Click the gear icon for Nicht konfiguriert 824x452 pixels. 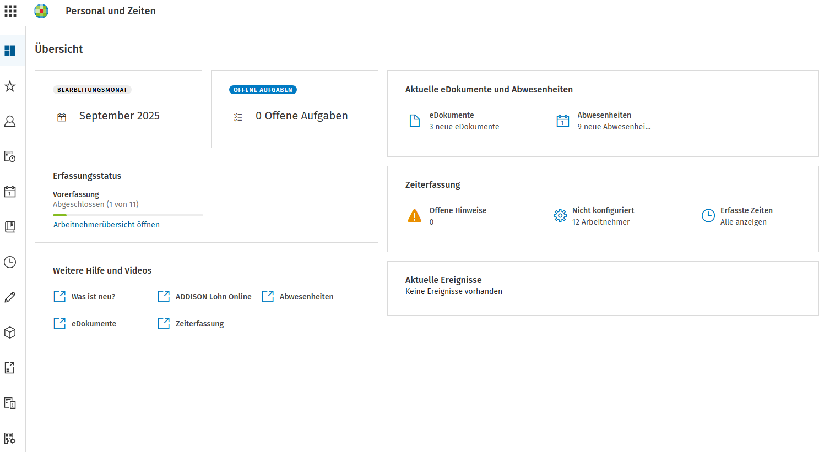pyautogui.click(x=560, y=216)
